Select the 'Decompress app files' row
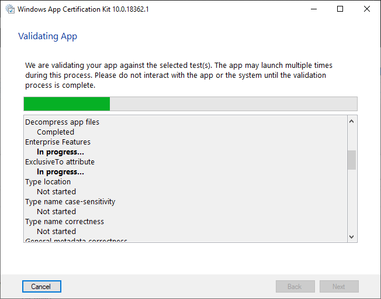381x299 pixels. click(x=62, y=122)
